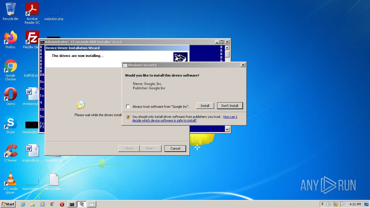Minimize the ADB Installer console window
Viewport: 370px width, 208px height.
point(217,42)
